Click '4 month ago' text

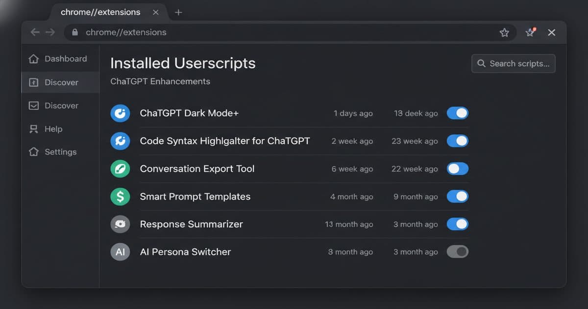coord(351,197)
